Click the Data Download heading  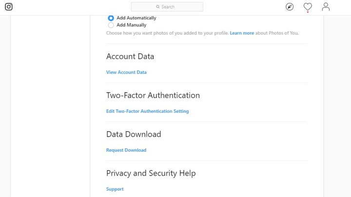click(x=134, y=134)
